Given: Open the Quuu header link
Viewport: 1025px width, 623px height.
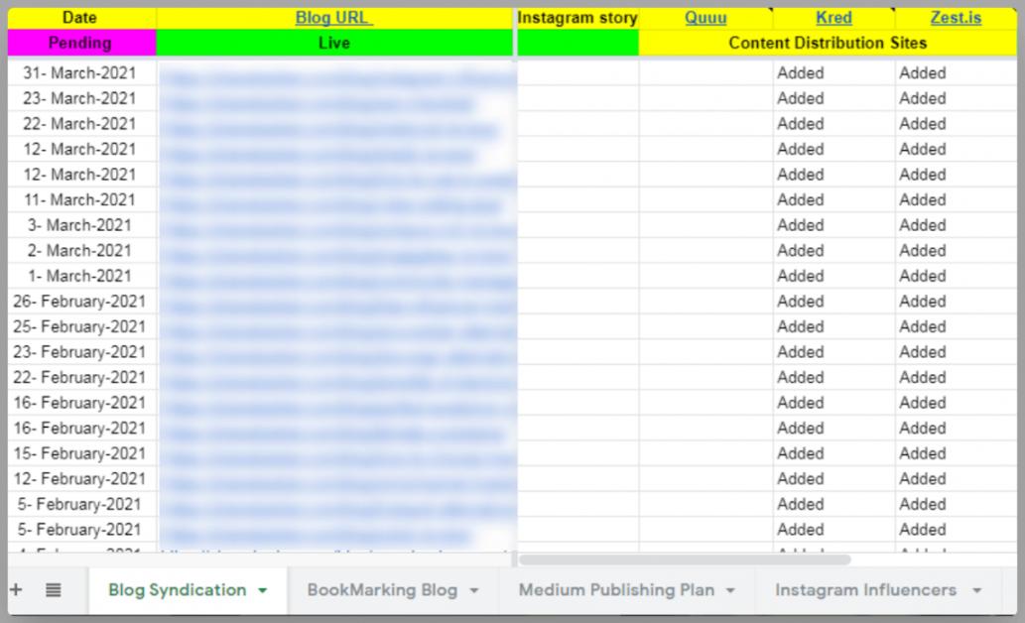Looking at the screenshot, I should (705, 18).
